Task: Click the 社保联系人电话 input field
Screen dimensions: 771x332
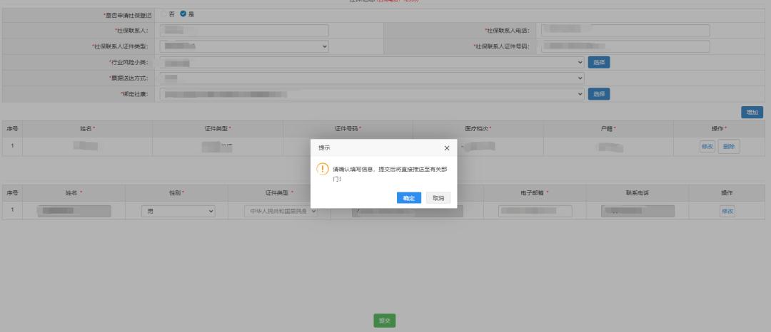Action: click(625, 31)
